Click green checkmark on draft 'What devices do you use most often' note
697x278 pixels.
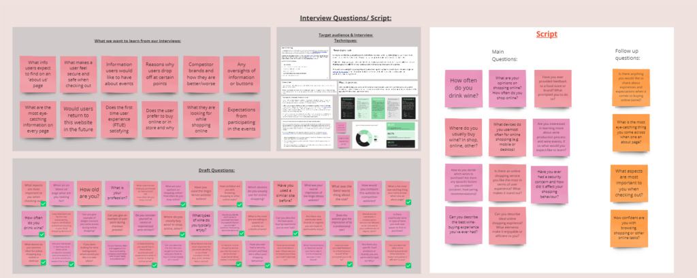[x=43, y=262]
